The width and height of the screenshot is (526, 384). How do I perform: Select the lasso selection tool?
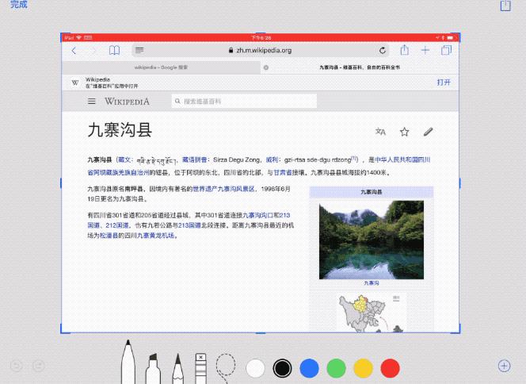pyautogui.click(x=226, y=368)
